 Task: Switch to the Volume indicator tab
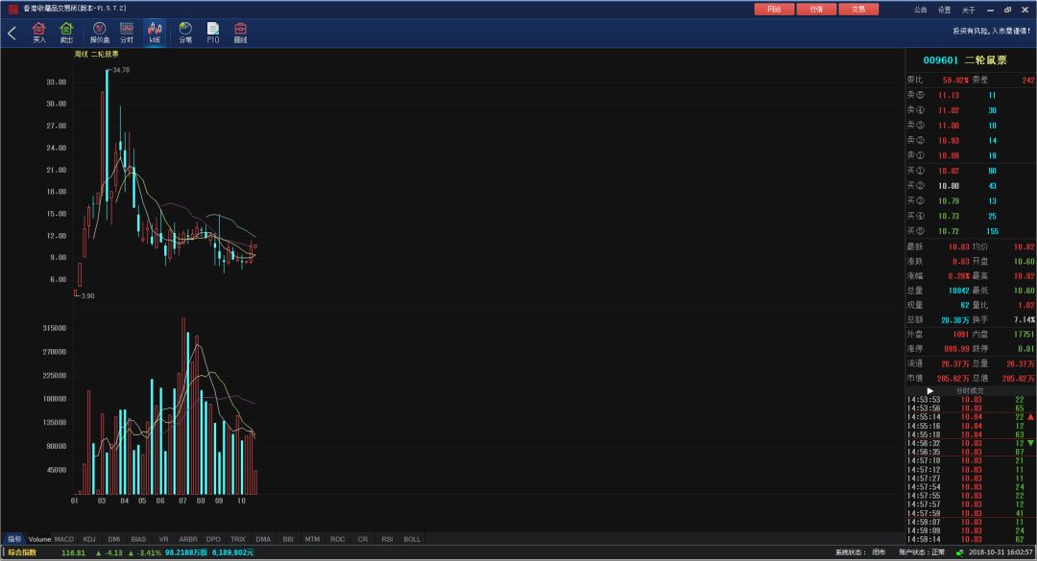pos(39,539)
